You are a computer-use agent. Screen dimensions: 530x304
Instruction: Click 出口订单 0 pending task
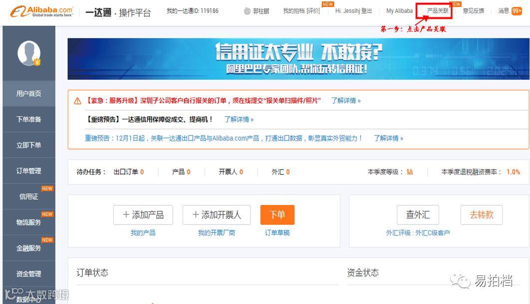[128, 172]
